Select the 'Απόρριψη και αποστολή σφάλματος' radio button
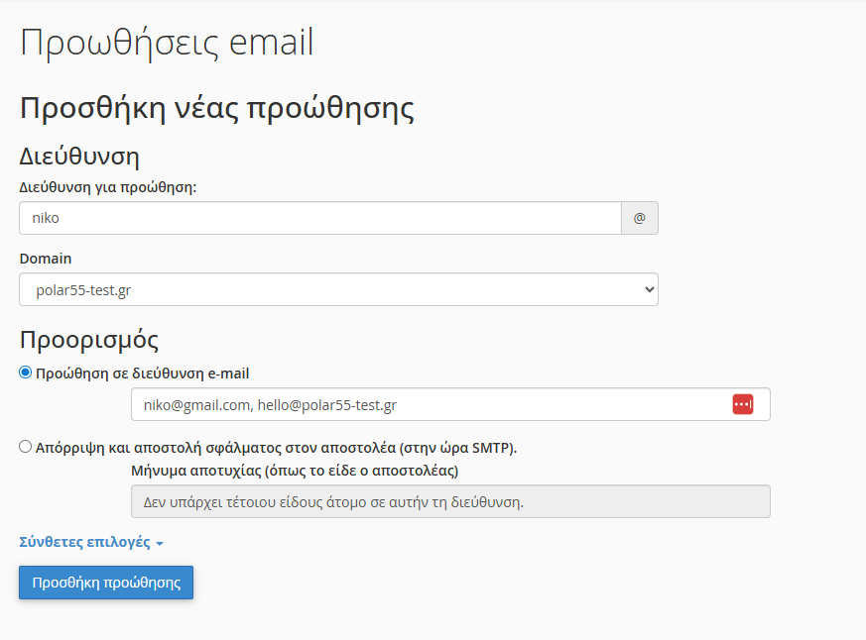866x640 pixels. pos(26,447)
